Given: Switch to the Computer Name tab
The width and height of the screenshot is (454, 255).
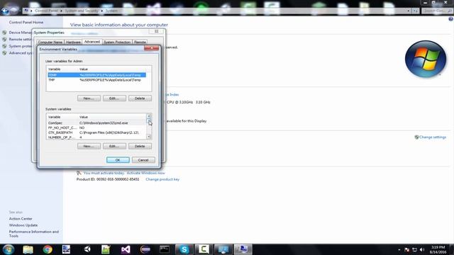Looking at the screenshot, I should coord(50,42).
